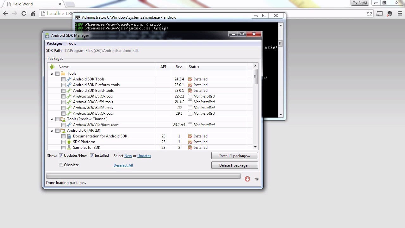The width and height of the screenshot is (405, 228).
Task: Sort by the API column header
Action: 163,67
